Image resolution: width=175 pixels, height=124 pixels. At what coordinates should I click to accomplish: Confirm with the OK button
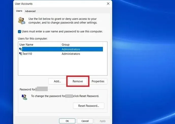(67, 121)
